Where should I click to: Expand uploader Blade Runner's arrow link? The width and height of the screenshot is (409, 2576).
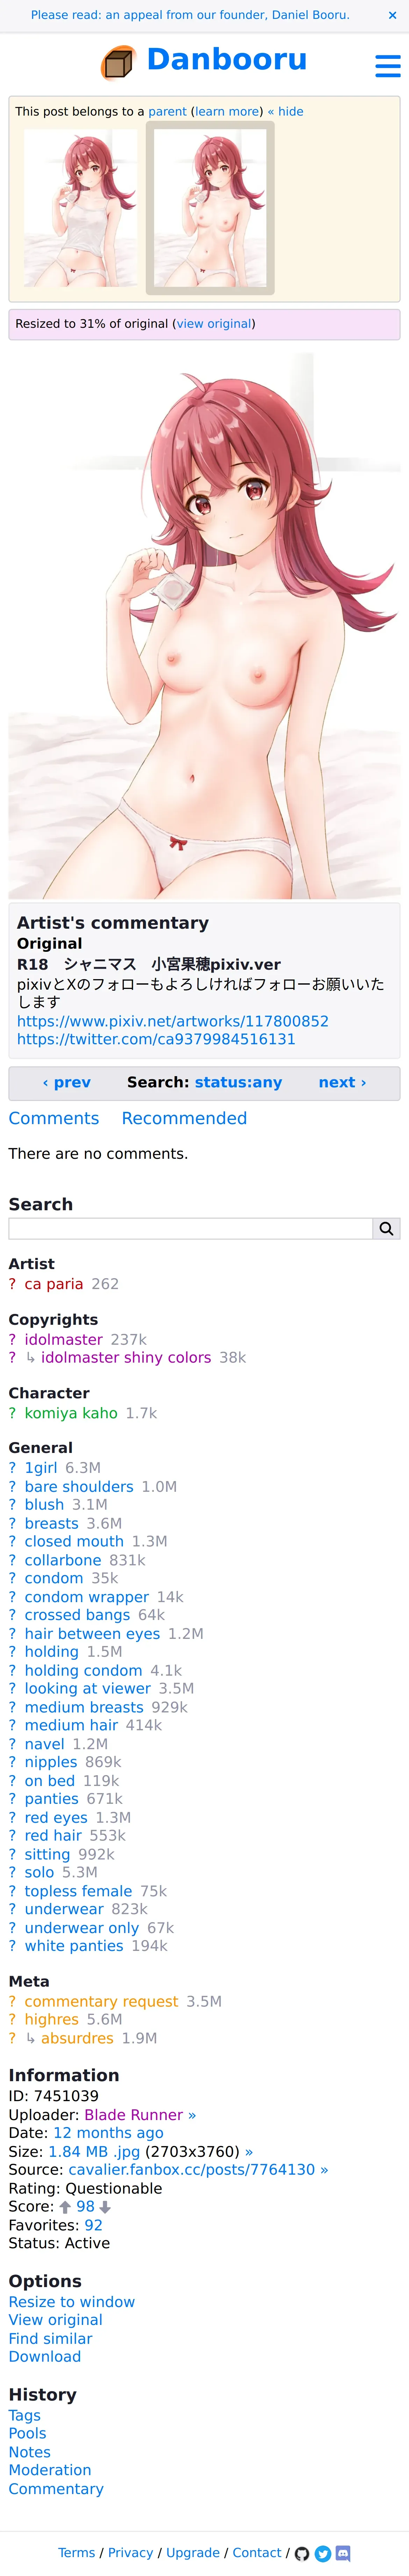coord(192,2115)
